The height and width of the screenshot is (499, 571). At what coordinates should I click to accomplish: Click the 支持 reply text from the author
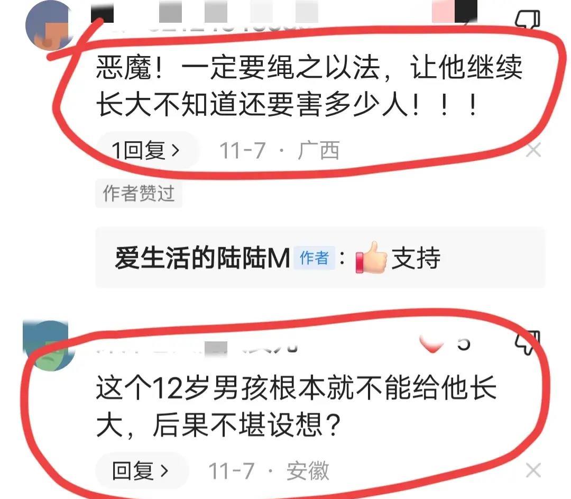pyautogui.click(x=416, y=258)
